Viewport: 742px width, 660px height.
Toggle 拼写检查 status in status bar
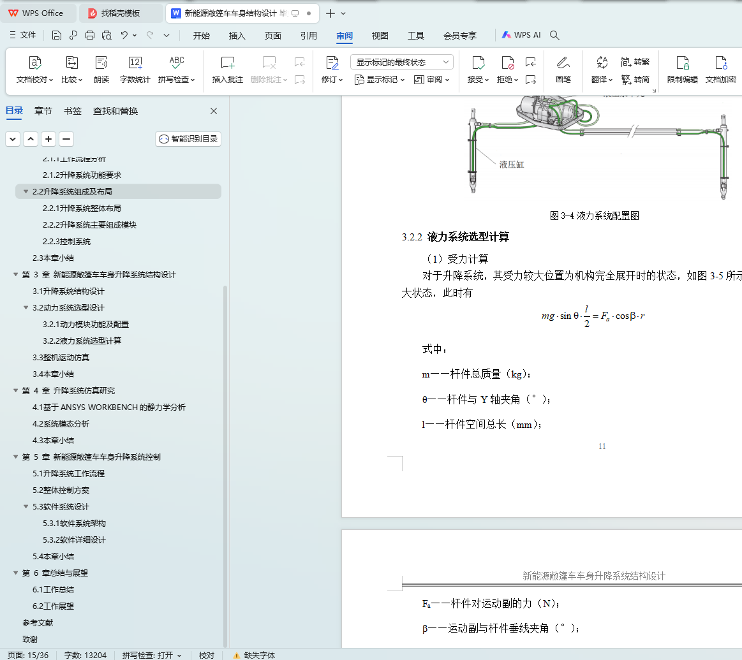151,655
